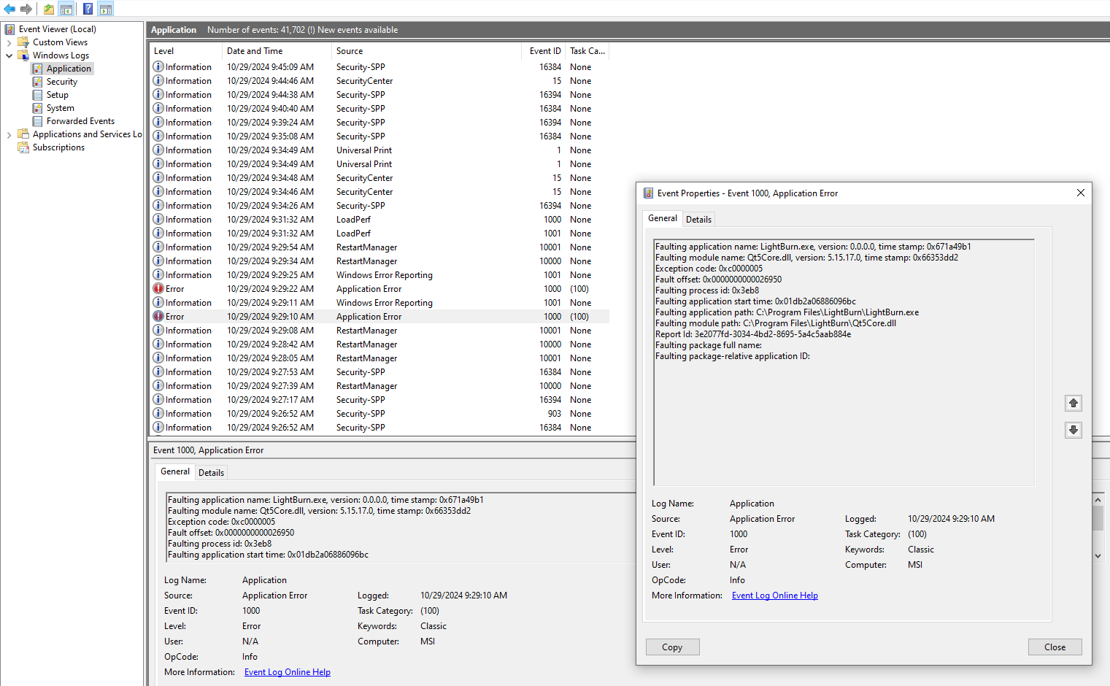Screen dimensions: 1110x686
Task: Select the Security log tree item
Action: tap(62, 82)
